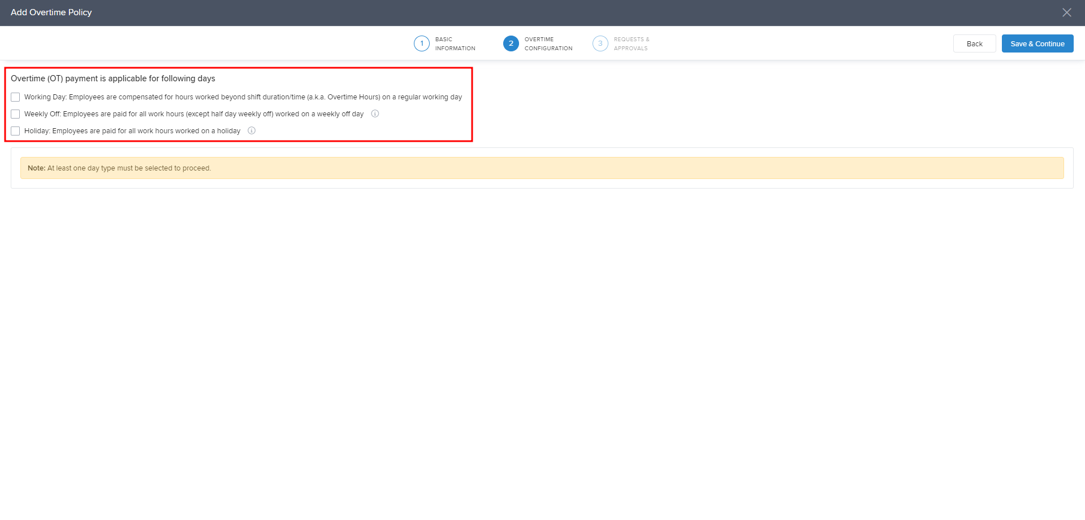1085x520 pixels.
Task: Go to Basic Information step label
Action: click(455, 44)
